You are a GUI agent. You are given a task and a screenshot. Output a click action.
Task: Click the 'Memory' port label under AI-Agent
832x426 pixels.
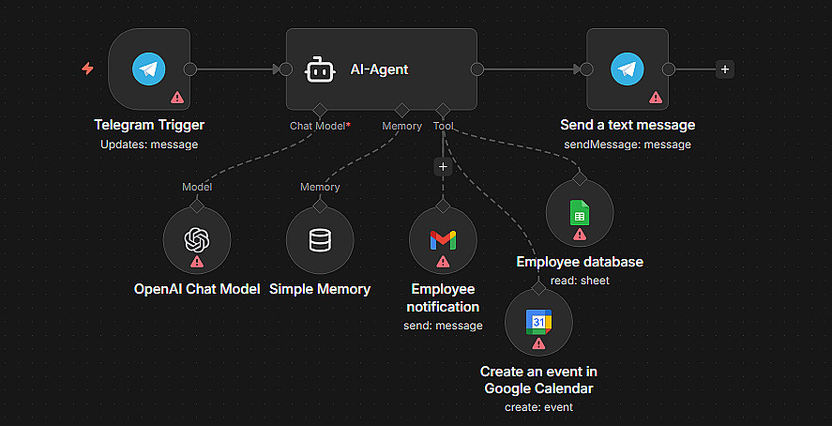[402, 127]
